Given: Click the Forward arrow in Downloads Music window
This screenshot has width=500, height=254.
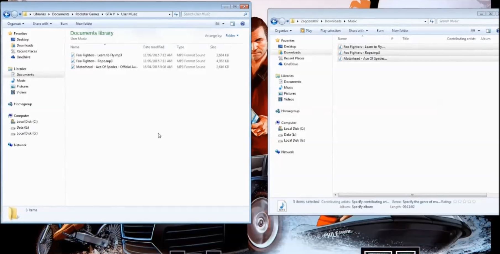Looking at the screenshot, I should coord(282,21).
